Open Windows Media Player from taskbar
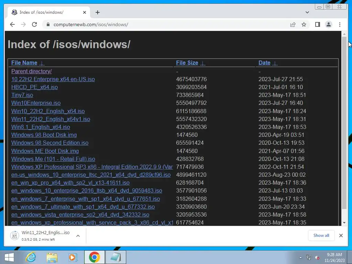Screen dimensions: 352x264 point(73,257)
